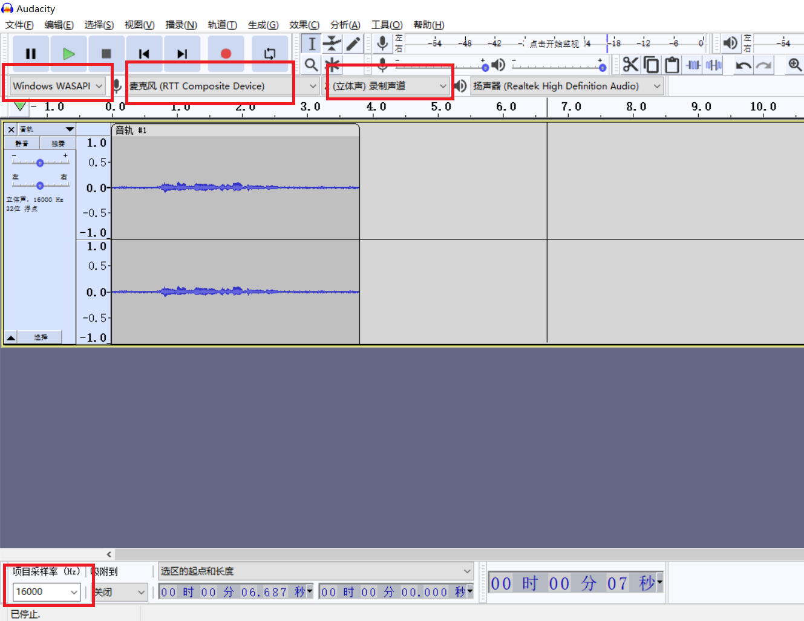
Task: Open the 吸附到 关闭 snap-to dropdown
Action: 120,592
